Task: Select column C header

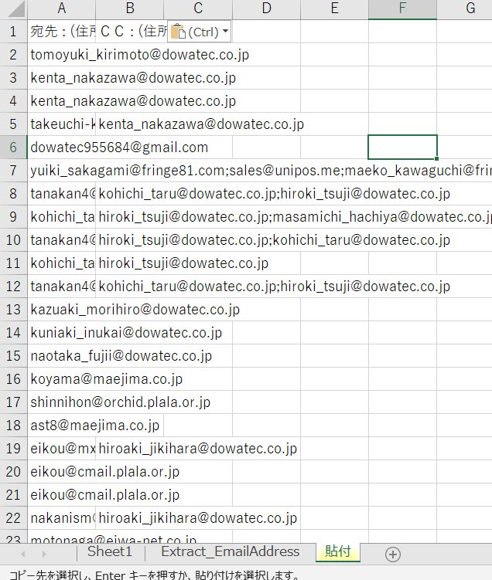Action: [x=198, y=8]
